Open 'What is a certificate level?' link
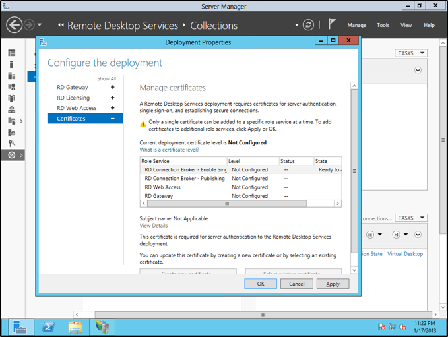This screenshot has width=448, height=337. coord(169,150)
